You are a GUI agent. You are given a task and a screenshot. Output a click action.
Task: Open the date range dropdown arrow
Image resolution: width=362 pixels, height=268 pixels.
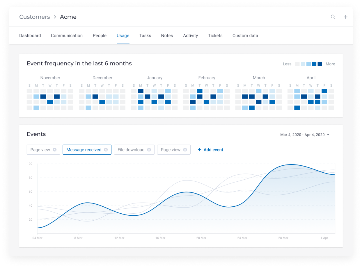(328, 135)
